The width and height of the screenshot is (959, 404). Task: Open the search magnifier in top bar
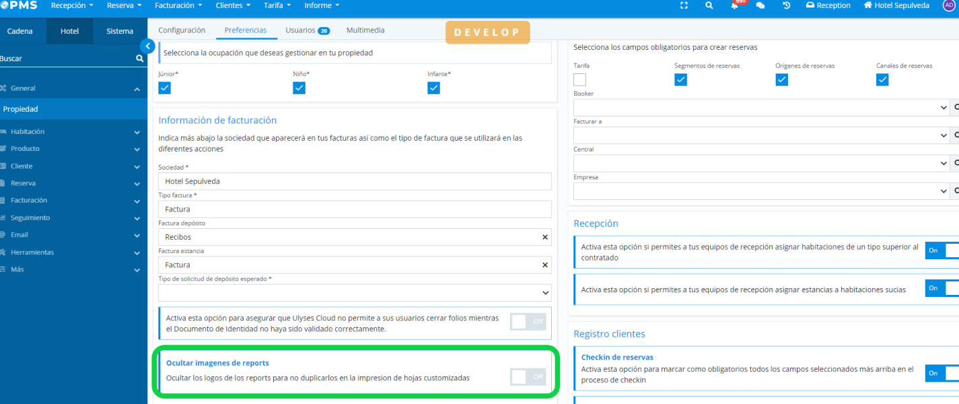709,5
